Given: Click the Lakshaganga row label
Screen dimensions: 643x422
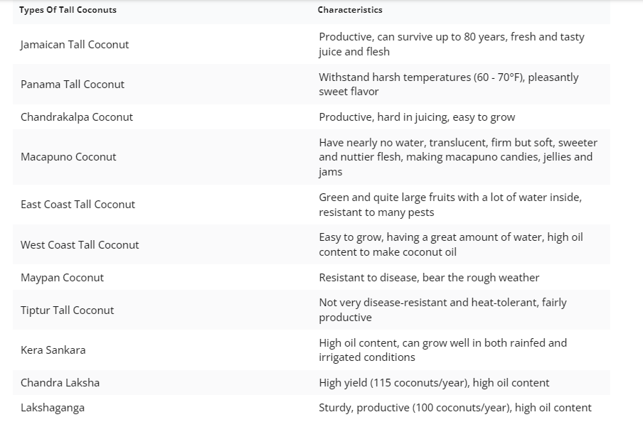Looking at the screenshot, I should pyautogui.click(x=53, y=408).
